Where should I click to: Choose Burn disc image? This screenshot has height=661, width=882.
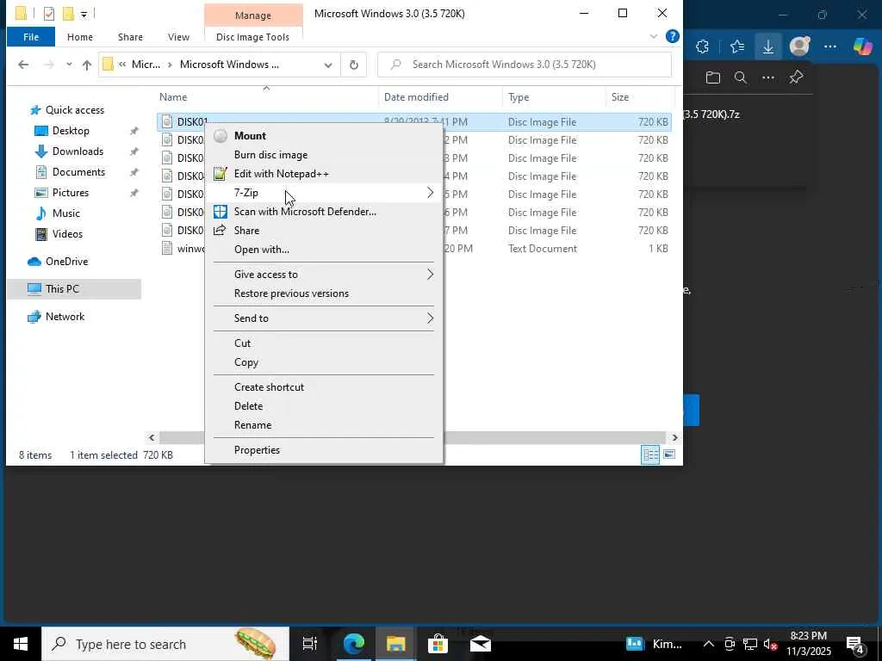[270, 155]
